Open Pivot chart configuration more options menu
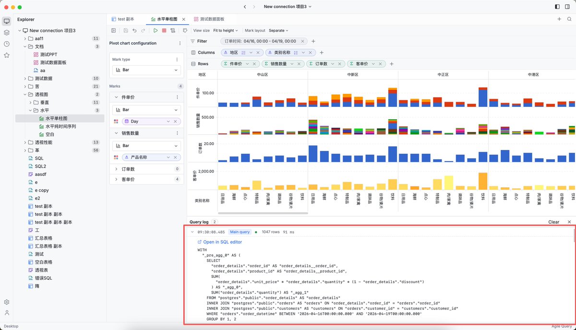The image size is (576, 330). point(179,43)
